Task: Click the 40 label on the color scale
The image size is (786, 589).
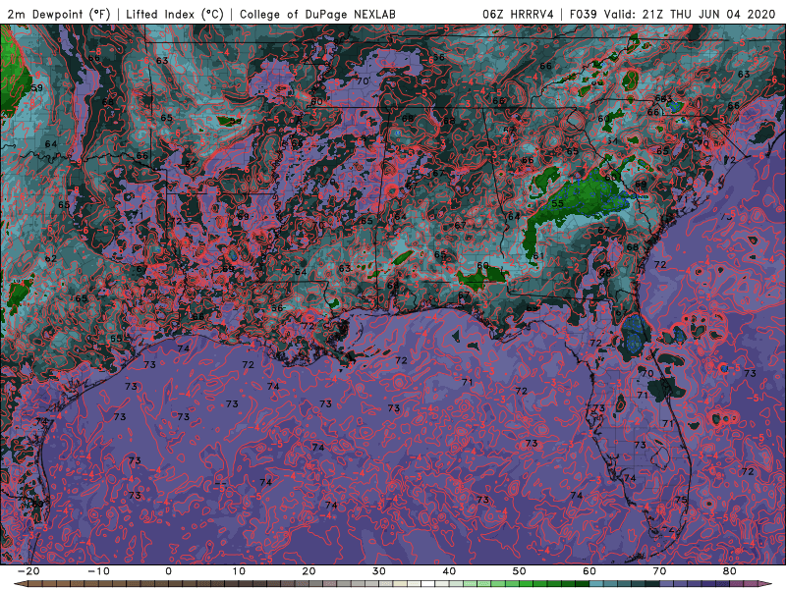Action: [449, 571]
